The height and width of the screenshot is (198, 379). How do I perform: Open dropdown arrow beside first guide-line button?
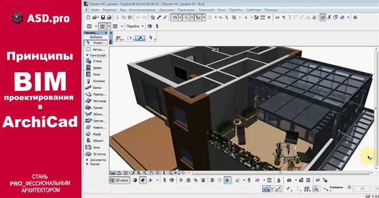click(180, 17)
